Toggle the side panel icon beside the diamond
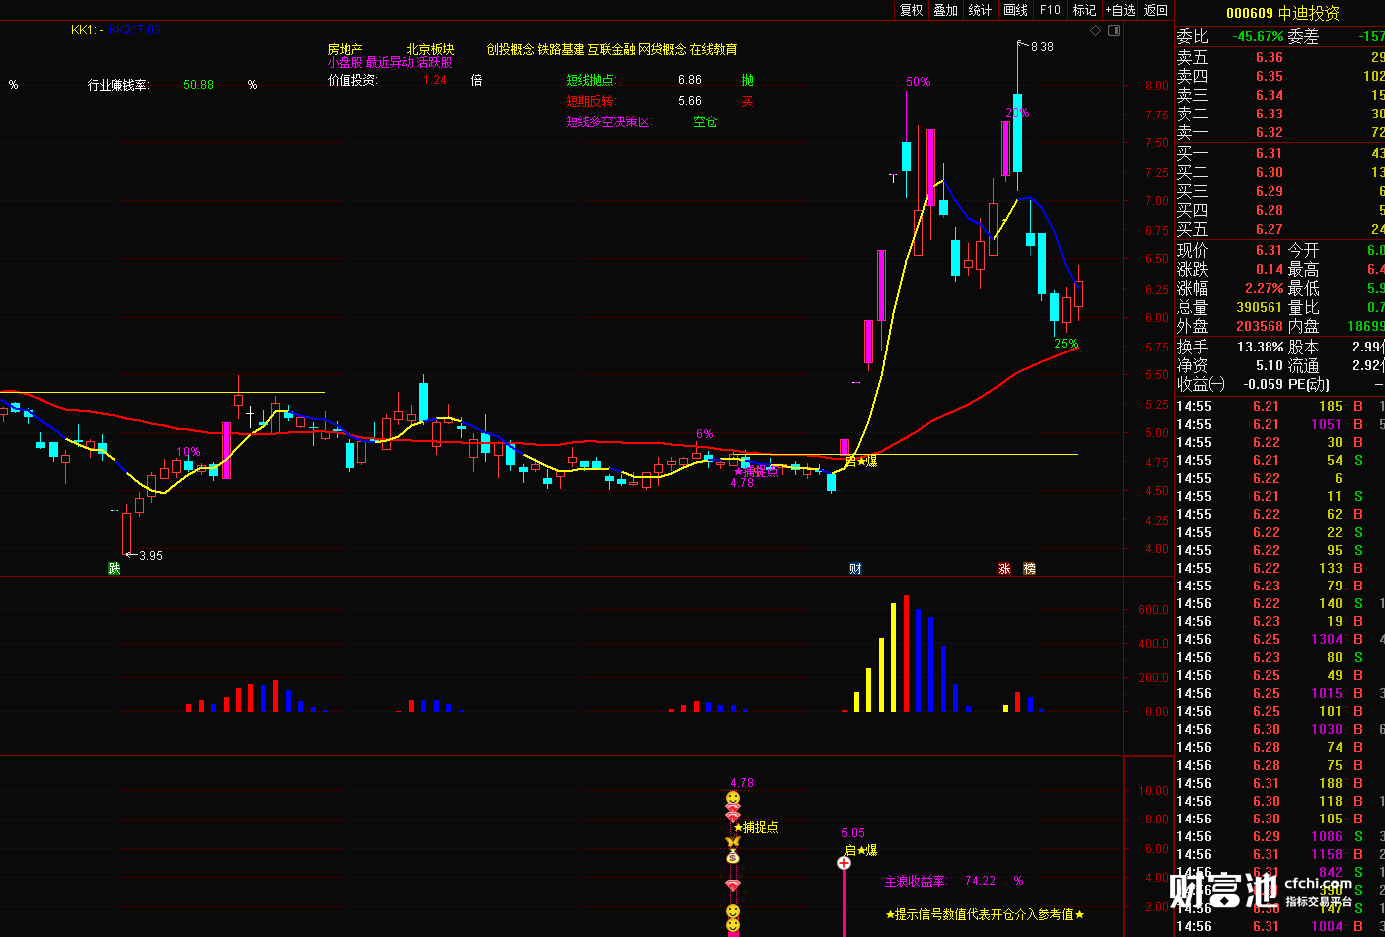This screenshot has width=1385, height=937. [1115, 31]
